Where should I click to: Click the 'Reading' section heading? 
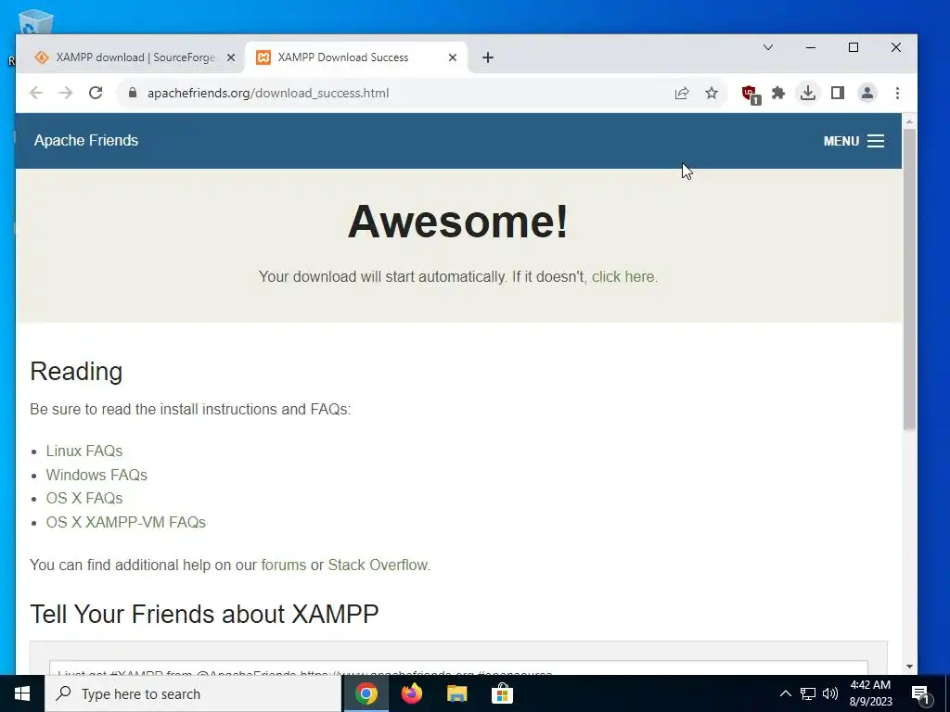pos(76,371)
